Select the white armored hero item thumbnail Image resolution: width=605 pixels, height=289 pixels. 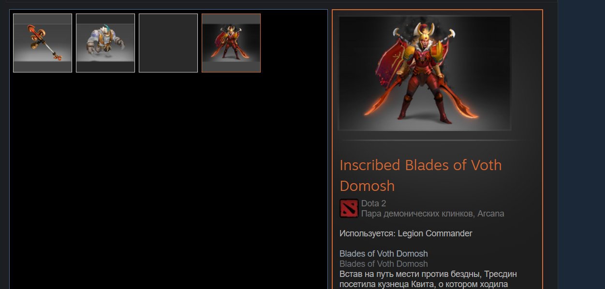pos(105,43)
